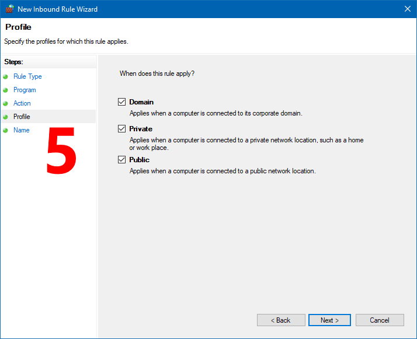417x339 pixels.
Task: Close the wizard window
Action: (x=408, y=9)
